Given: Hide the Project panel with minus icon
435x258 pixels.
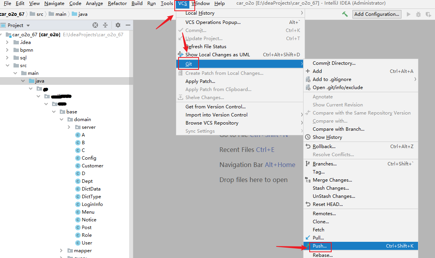Looking at the screenshot, I should (128, 25).
